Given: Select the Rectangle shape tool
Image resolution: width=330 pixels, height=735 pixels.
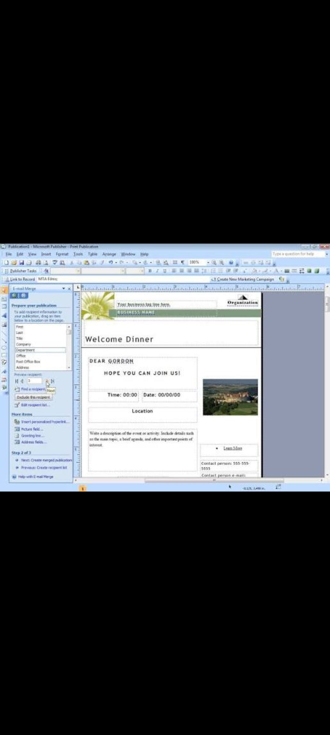Looking at the screenshot, I should tap(4, 355).
